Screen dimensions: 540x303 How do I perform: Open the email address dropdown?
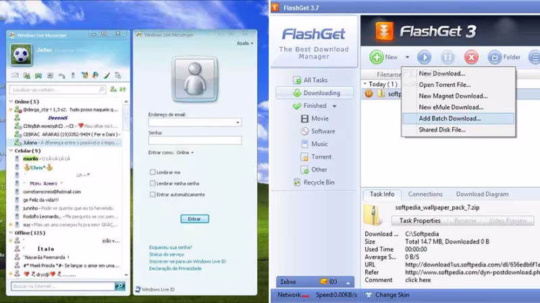coord(238,123)
